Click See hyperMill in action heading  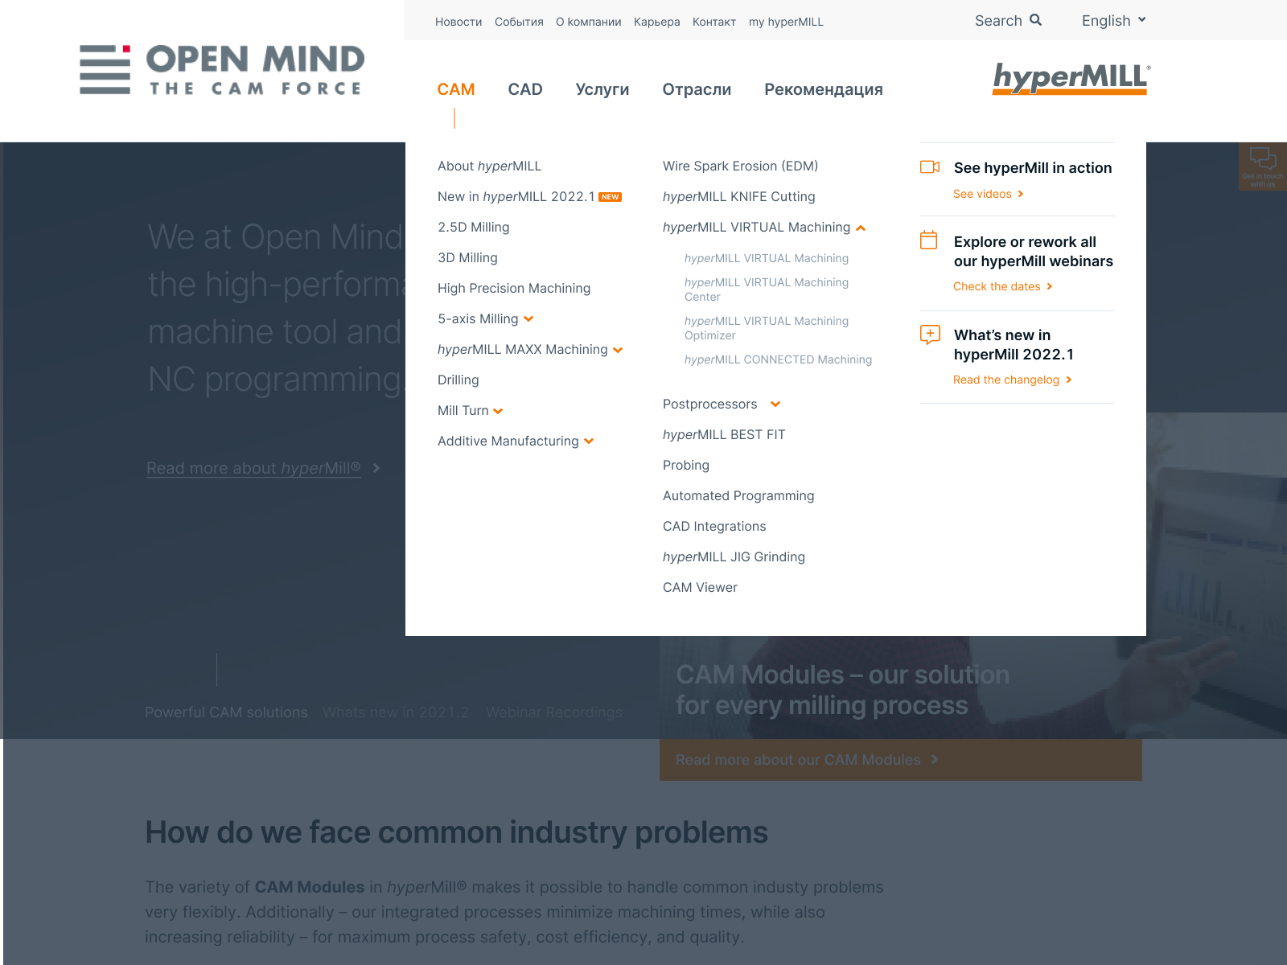pos(1033,168)
